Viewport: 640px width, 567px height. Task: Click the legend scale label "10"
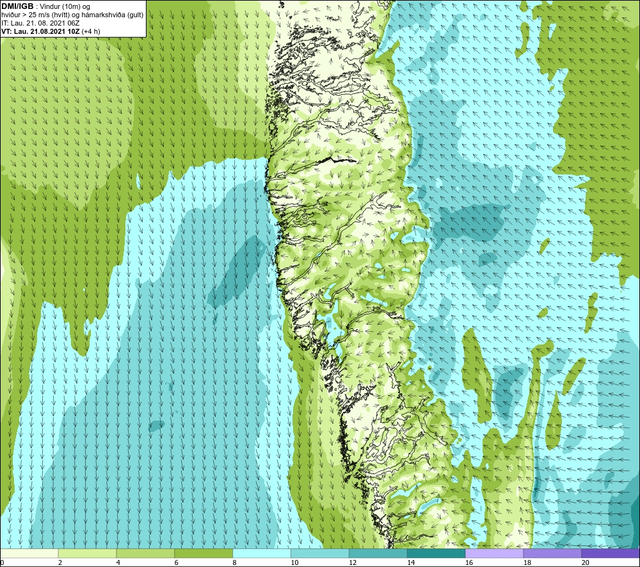pos(294,563)
